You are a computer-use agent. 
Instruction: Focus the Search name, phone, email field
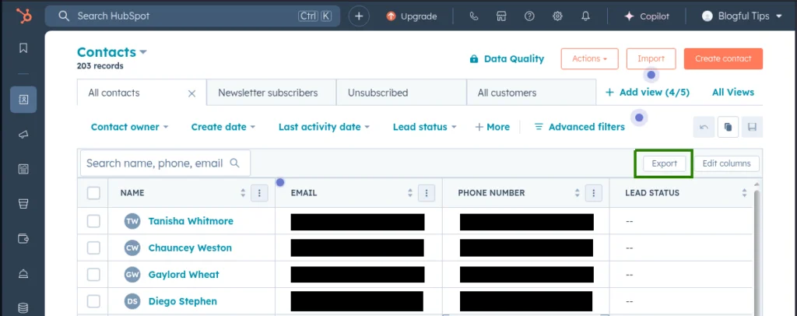pos(165,163)
